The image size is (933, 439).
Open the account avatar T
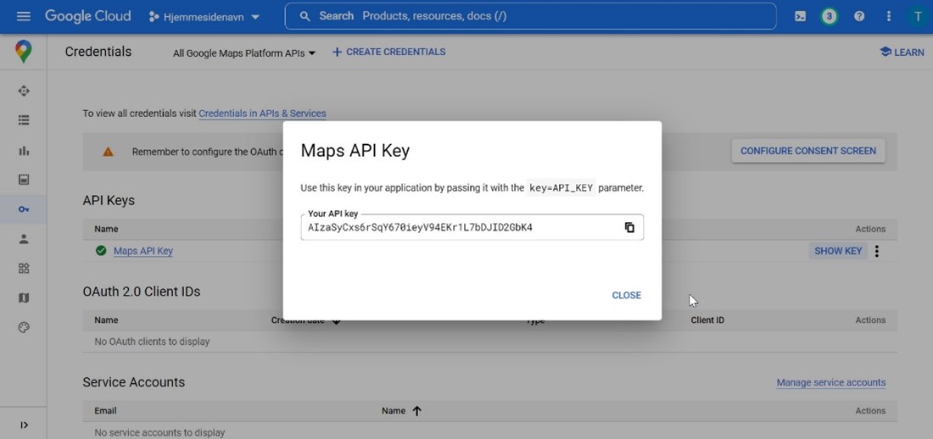[x=917, y=16]
